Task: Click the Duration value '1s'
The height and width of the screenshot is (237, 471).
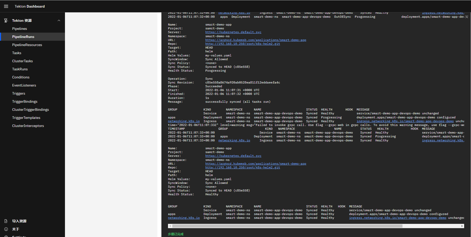Action: (207, 98)
